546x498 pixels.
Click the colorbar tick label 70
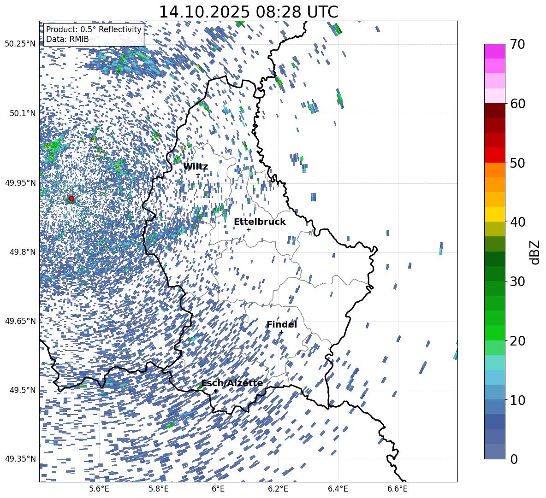point(517,45)
